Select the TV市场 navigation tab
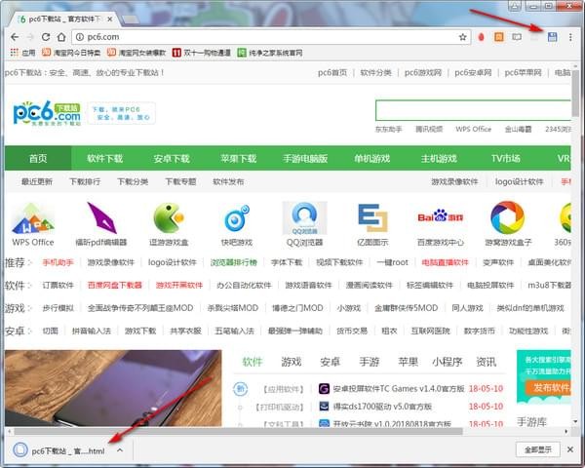 505,158
